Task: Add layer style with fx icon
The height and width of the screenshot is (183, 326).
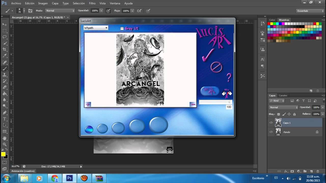Action: 286,171
